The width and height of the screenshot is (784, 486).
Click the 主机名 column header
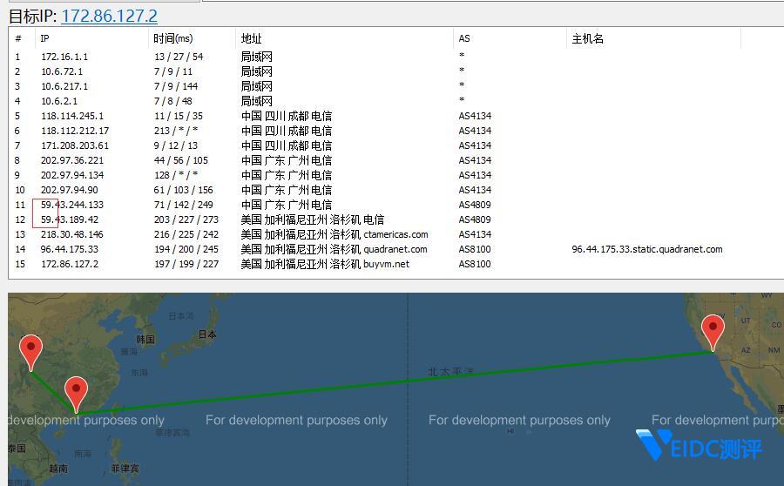click(x=587, y=38)
